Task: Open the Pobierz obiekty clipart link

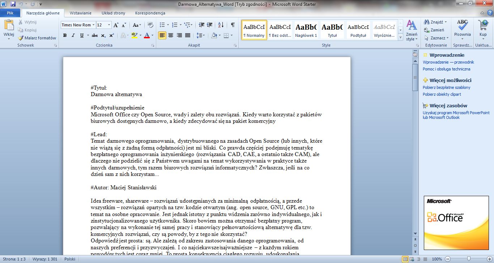Action: (442, 94)
